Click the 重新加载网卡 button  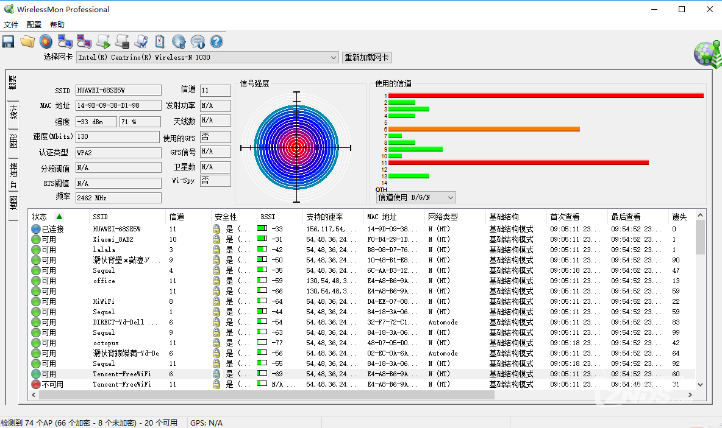click(367, 57)
